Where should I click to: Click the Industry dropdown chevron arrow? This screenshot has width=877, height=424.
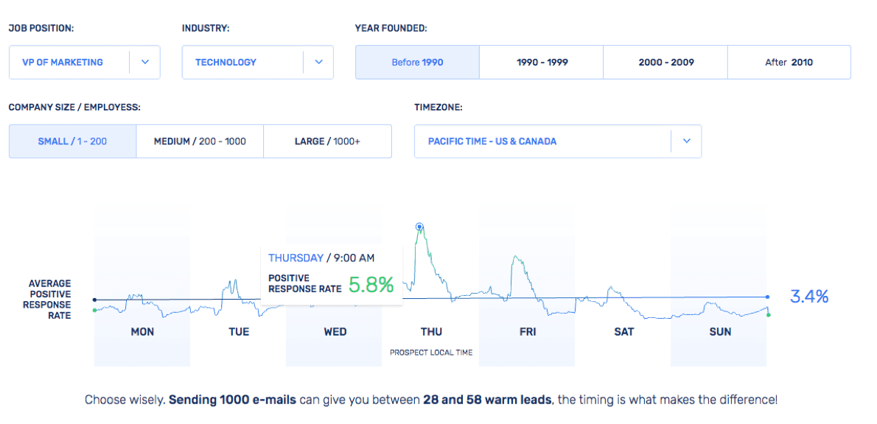pos(318,63)
